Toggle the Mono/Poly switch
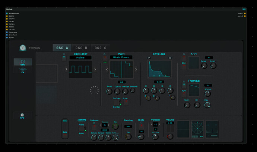This screenshot has height=152, width=257. [x=82, y=129]
